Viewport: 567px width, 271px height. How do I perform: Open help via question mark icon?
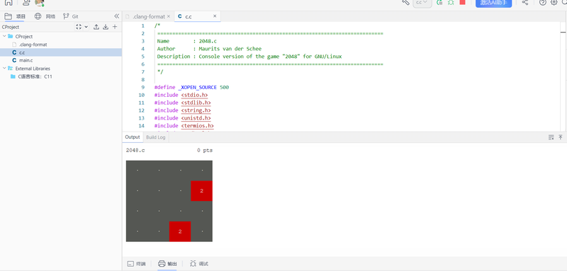pos(543,2)
